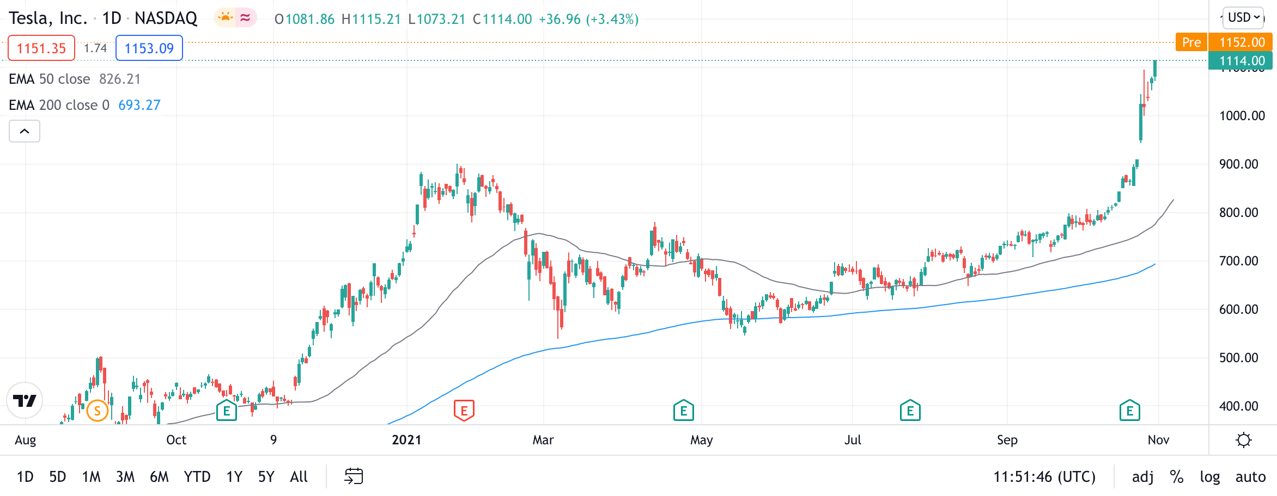Select the All time range
This screenshot has height=496, width=1277.
pyautogui.click(x=299, y=477)
